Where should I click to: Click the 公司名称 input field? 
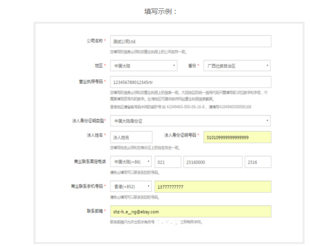[190, 41]
